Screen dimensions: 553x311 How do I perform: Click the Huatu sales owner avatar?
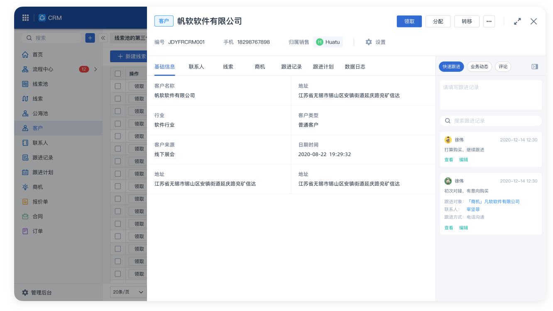tap(319, 42)
